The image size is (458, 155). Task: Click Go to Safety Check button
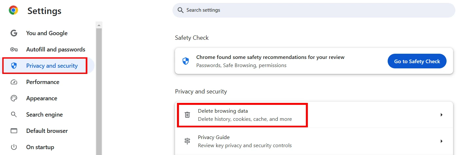(x=417, y=61)
